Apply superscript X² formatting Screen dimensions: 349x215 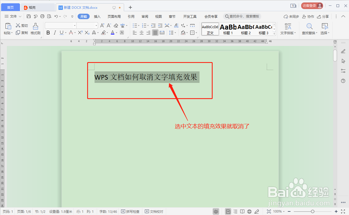click(80, 33)
